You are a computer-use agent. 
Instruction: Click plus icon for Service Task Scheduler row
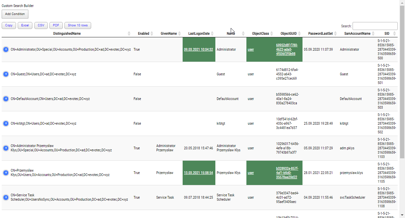[x=6, y=197]
